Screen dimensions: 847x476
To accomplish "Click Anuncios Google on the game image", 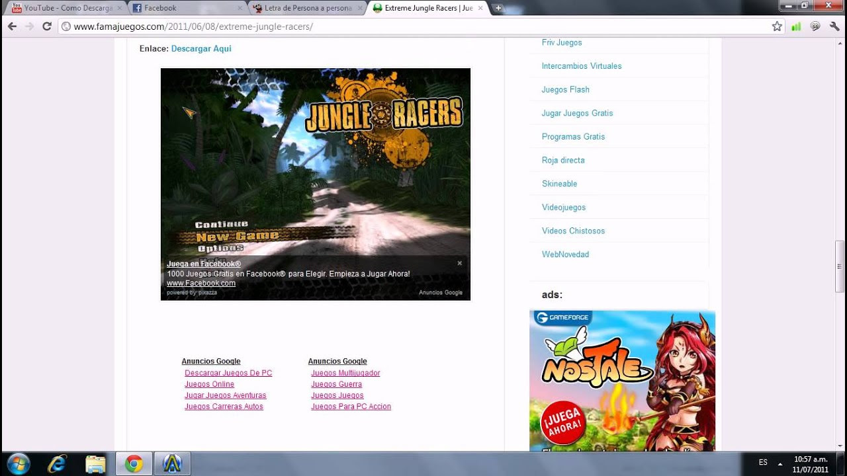I will (x=441, y=292).
